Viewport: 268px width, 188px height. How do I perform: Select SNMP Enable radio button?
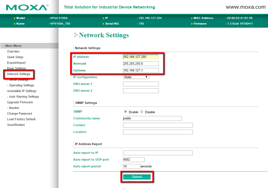coord(126,112)
